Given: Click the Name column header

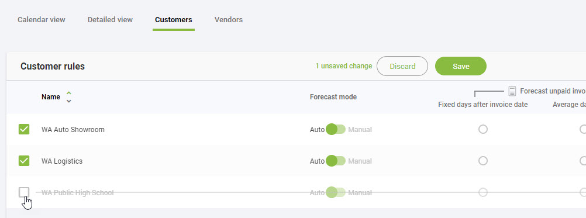Looking at the screenshot, I should (x=51, y=96).
